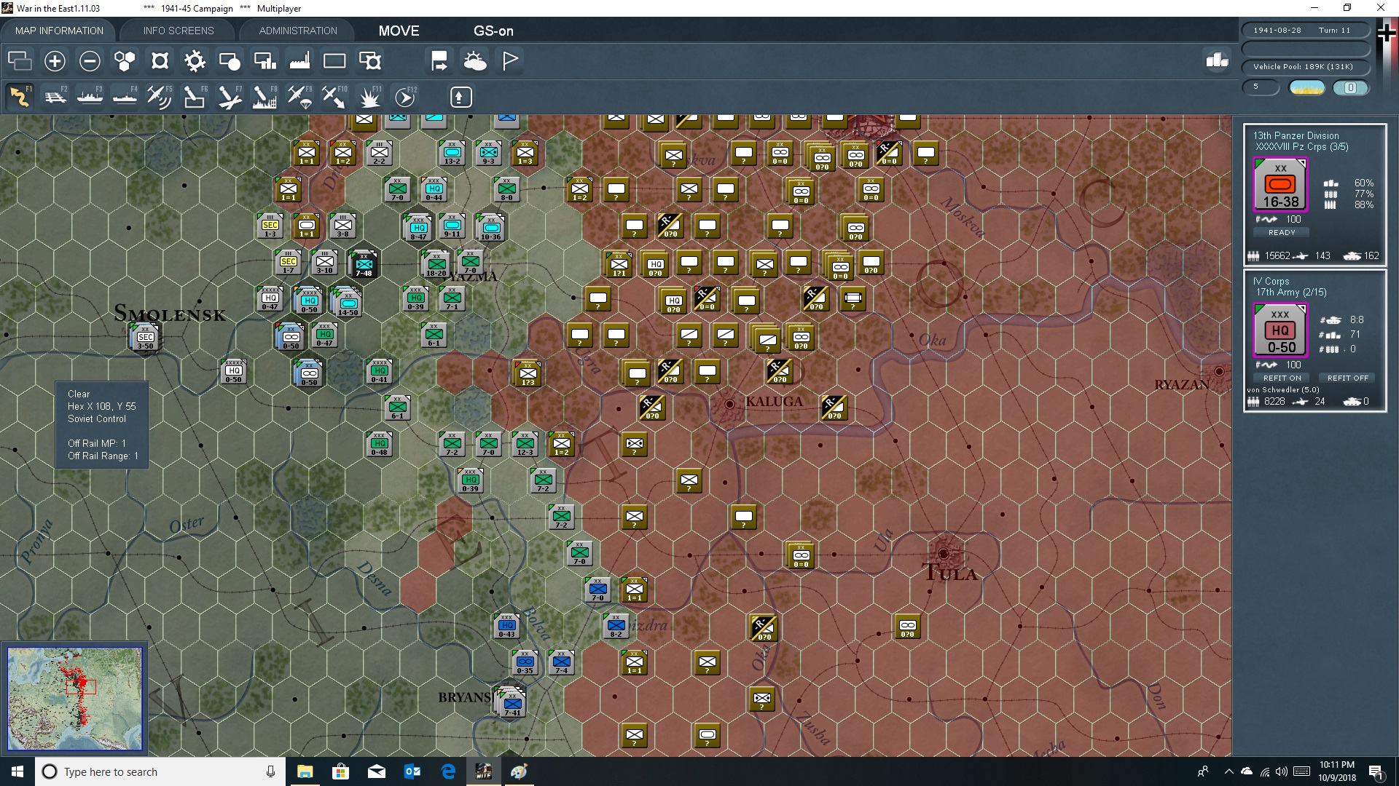The width and height of the screenshot is (1399, 786).
Task: Click the square bracket unit icon
Action: (160, 61)
